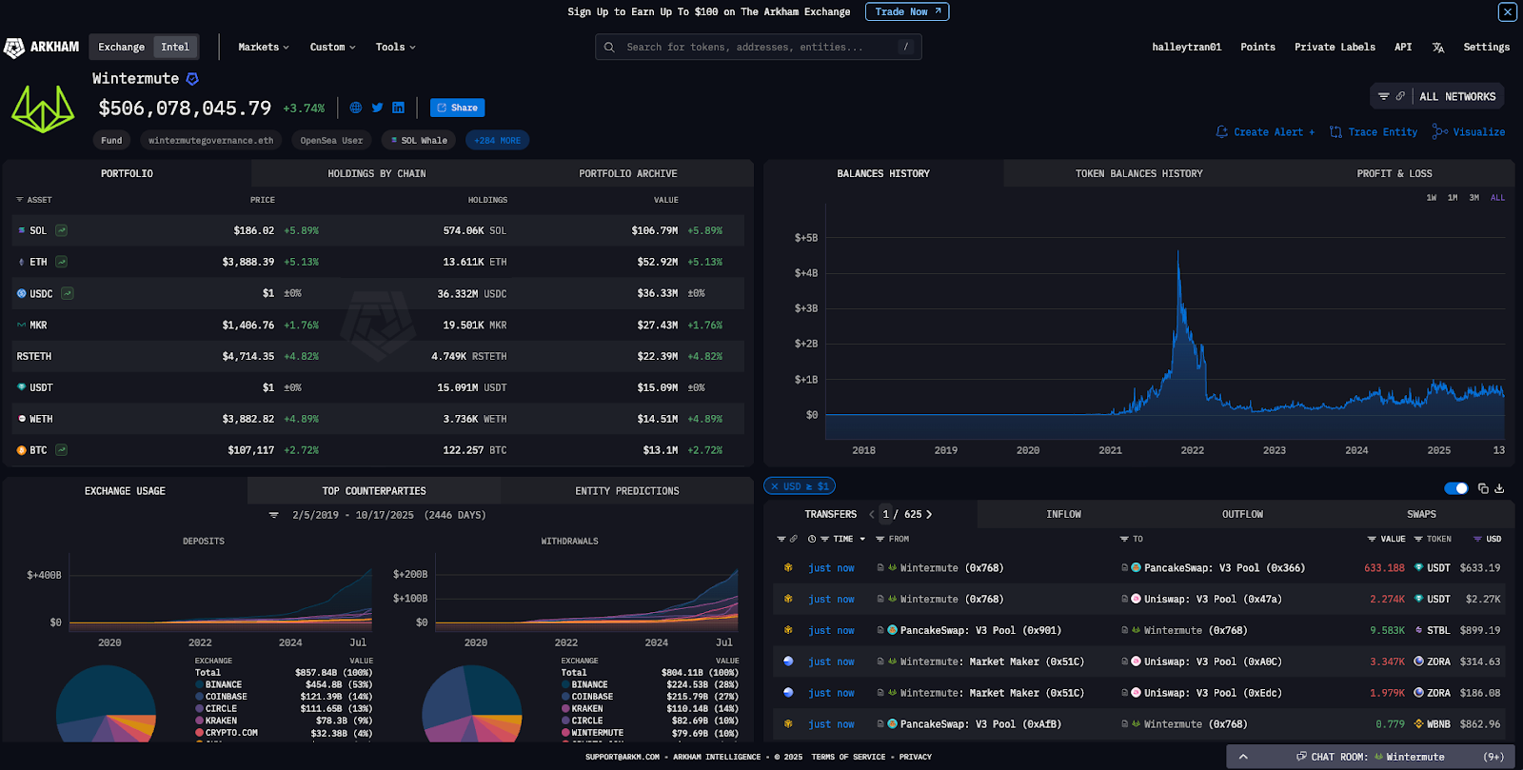Click the chart icon next to SOL
Viewport: 1523px width, 770px height.
coord(61,230)
